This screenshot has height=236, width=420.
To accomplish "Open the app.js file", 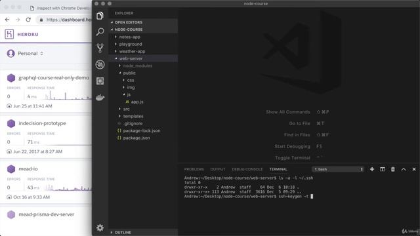I will (137, 102).
